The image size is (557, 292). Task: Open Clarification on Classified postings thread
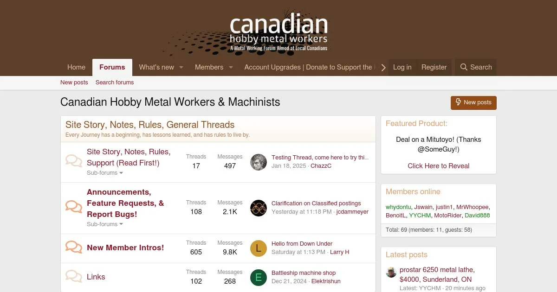coord(316,203)
